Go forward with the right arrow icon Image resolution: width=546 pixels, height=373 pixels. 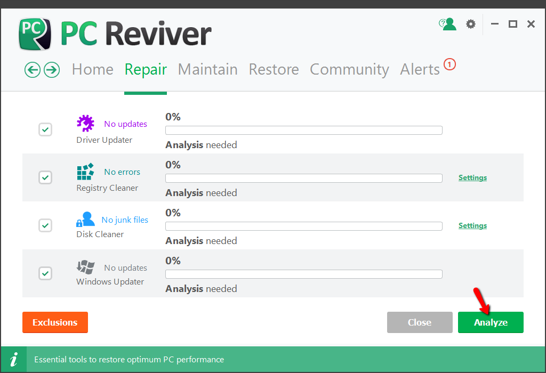pos(51,70)
